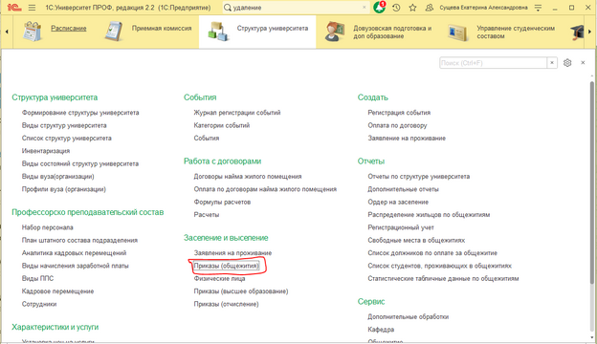This screenshot has width=597, height=344.
Task: Open Сотрудники list
Action: click(39, 304)
